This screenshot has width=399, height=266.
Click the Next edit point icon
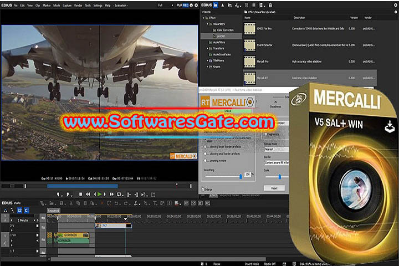pos(136,195)
